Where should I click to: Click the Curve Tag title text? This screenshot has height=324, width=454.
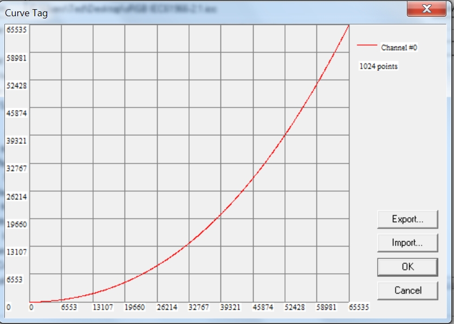point(26,13)
